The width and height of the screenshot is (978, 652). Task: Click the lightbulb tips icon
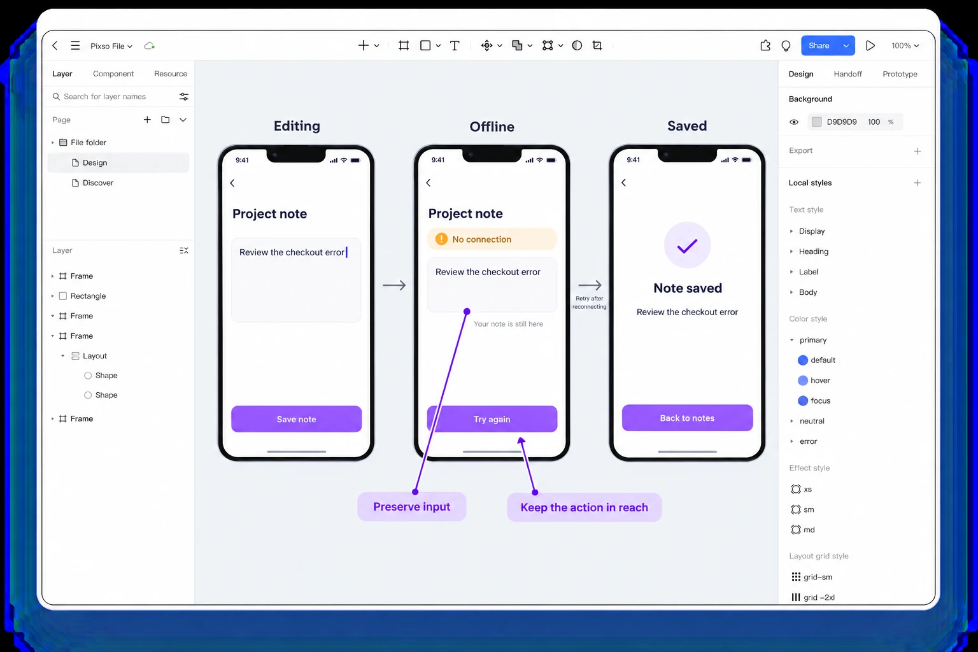[786, 46]
